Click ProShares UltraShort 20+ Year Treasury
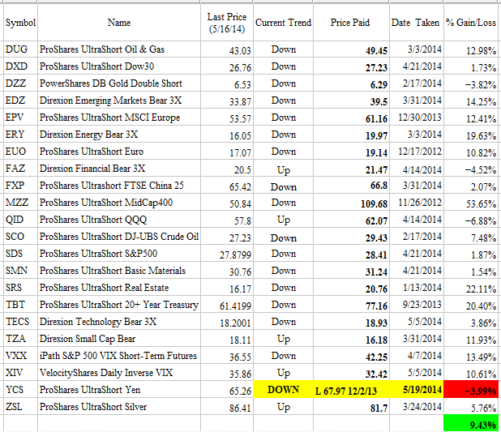The height and width of the screenshot is (432, 501). (x=119, y=305)
